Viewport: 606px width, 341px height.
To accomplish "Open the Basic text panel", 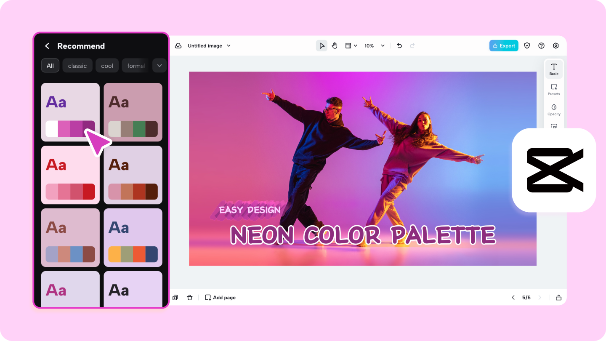I will tap(554, 69).
